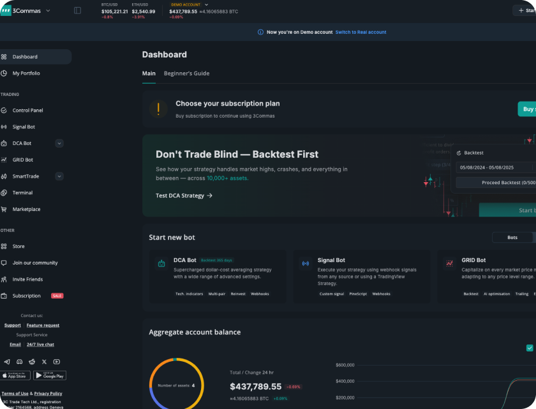The image size is (536, 409).
Task: Open Telegram via the social icon
Action: 7,362
